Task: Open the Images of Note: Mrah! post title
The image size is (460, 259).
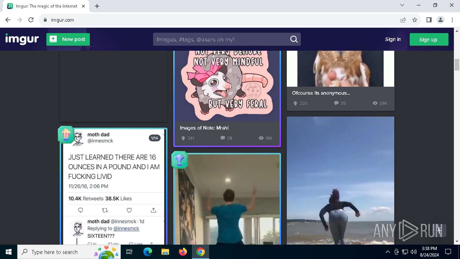Action: 204,128
